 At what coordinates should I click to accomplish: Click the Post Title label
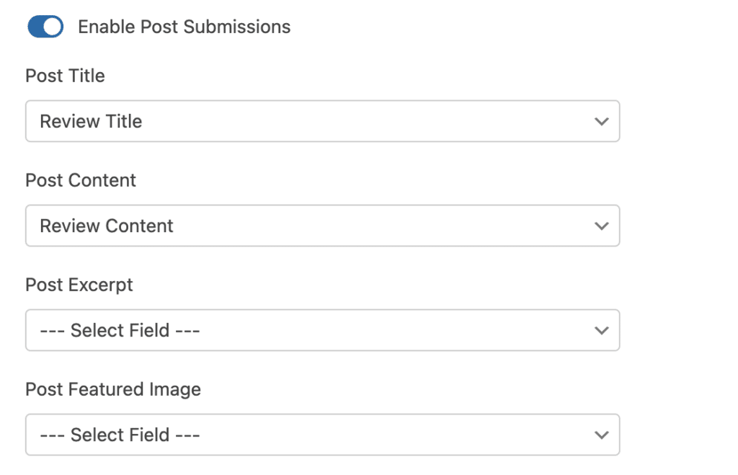(65, 76)
